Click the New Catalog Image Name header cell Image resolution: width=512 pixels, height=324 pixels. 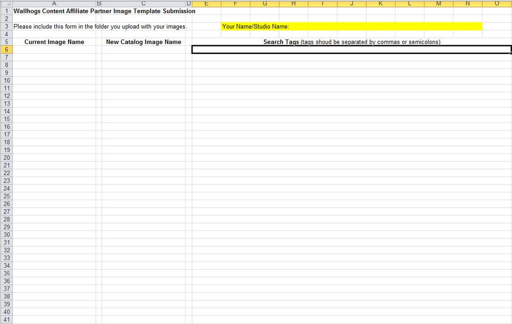pyautogui.click(x=143, y=42)
